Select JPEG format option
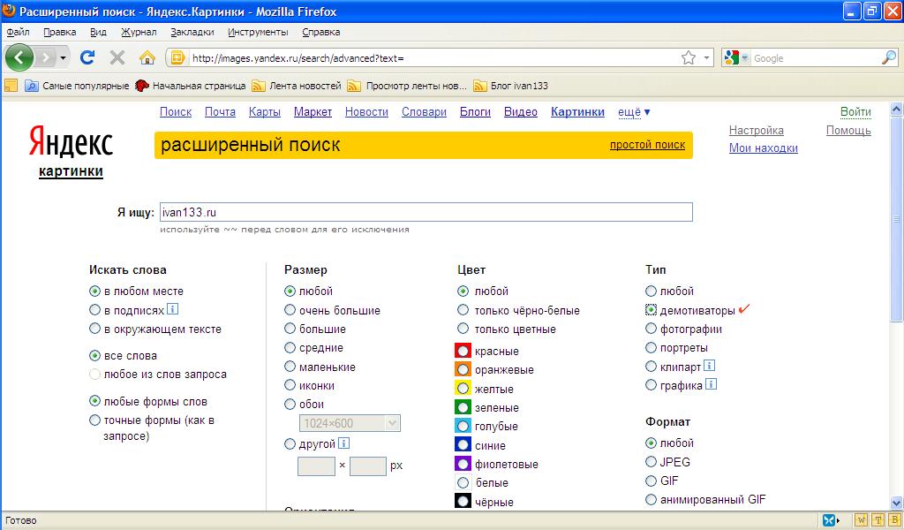Screen dimensions: 904x530 pos(651,462)
